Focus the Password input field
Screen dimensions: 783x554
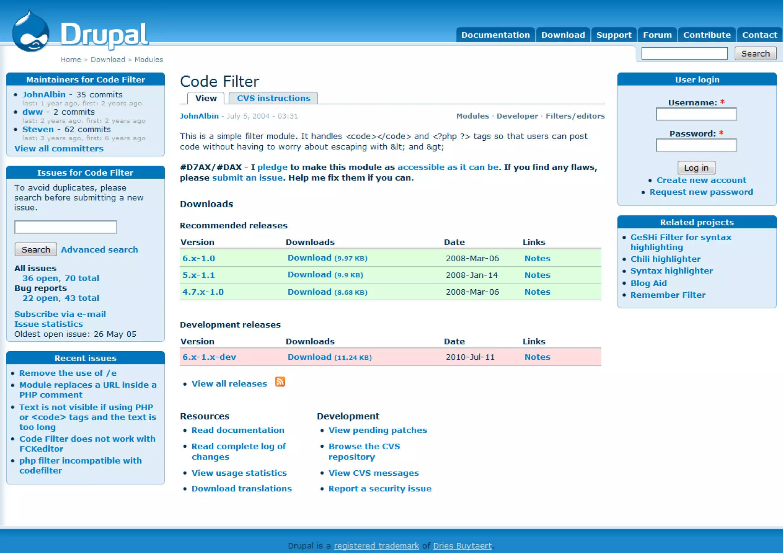696,145
